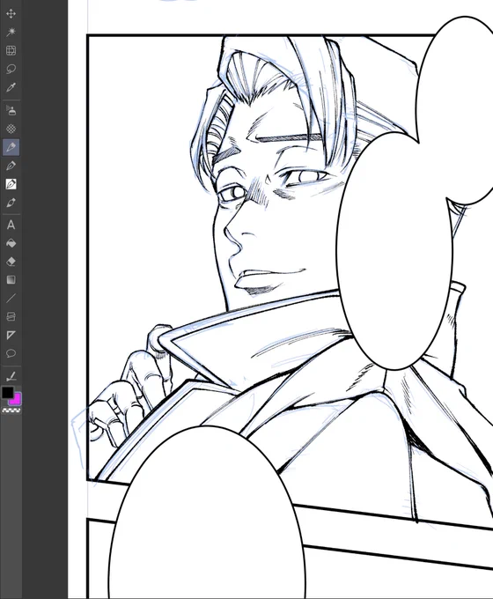493x599 pixels.
Task: Choose the magenta sub color swatch
Action: (x=16, y=400)
